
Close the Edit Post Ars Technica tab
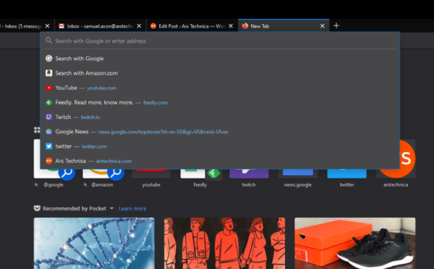pyautogui.click(x=230, y=26)
